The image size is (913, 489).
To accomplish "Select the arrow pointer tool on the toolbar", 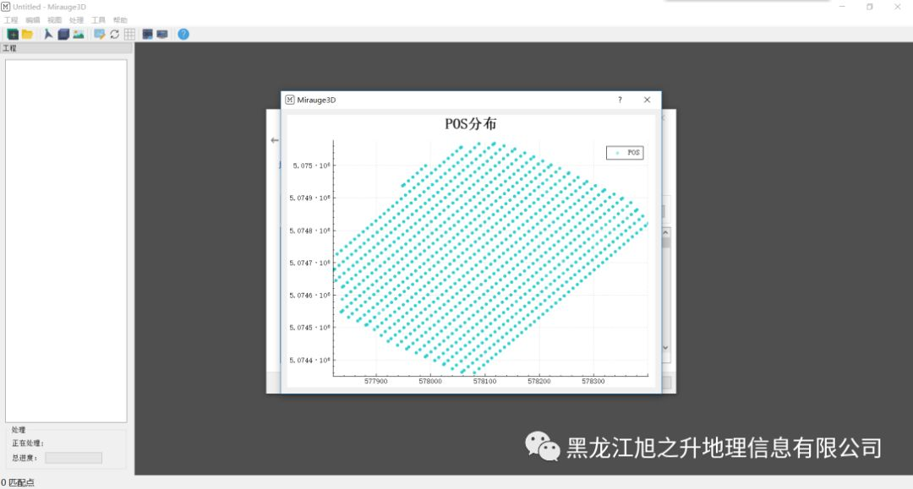I will 48,34.
